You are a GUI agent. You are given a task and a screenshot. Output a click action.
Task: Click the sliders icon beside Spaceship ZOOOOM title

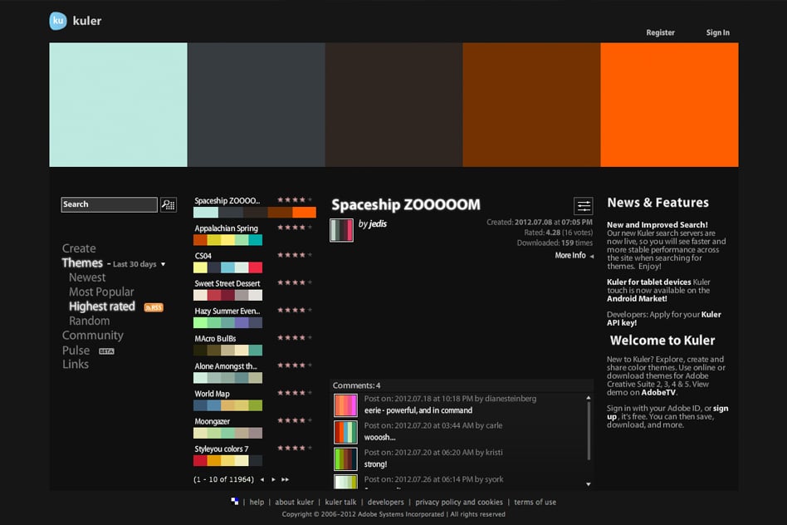tap(583, 207)
